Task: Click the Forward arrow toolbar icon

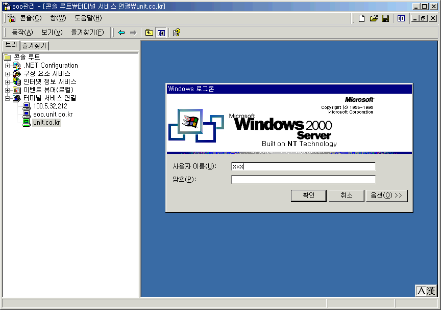Action: [133, 33]
